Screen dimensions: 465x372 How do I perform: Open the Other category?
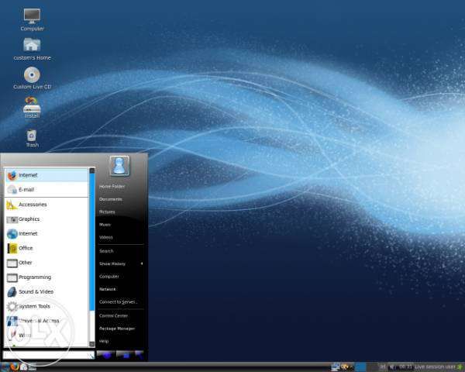tap(46, 263)
